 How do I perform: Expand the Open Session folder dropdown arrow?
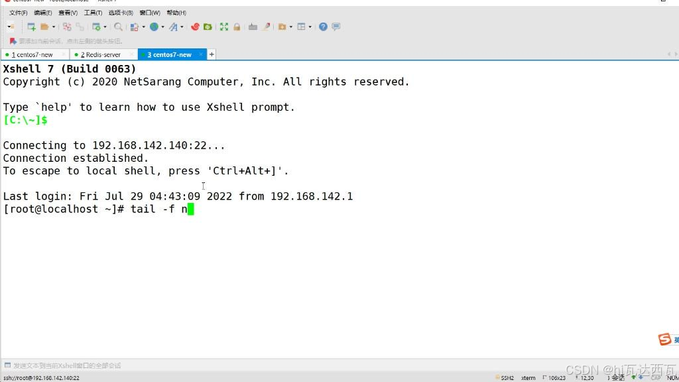click(x=54, y=27)
